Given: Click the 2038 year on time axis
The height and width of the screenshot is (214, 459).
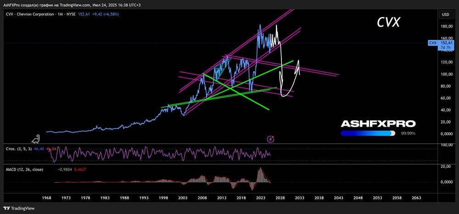Looking at the screenshot, I should [x=319, y=198].
